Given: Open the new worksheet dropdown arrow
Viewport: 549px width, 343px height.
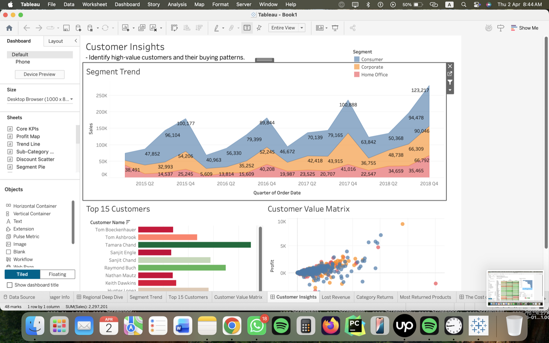Looking at the screenshot, I should point(134,28).
